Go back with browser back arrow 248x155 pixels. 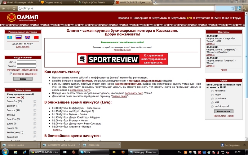3,8
